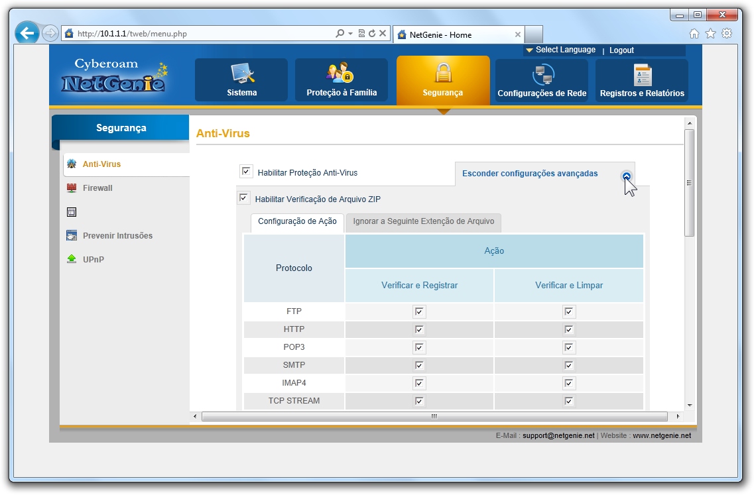This screenshot has width=754, height=495.
Task: Collapse advanced settings with chevron button
Action: point(627,176)
